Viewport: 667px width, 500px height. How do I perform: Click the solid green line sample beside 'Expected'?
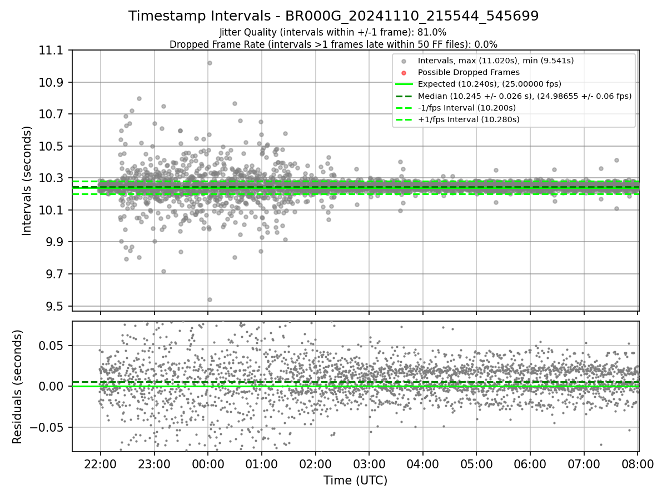pos(404,84)
